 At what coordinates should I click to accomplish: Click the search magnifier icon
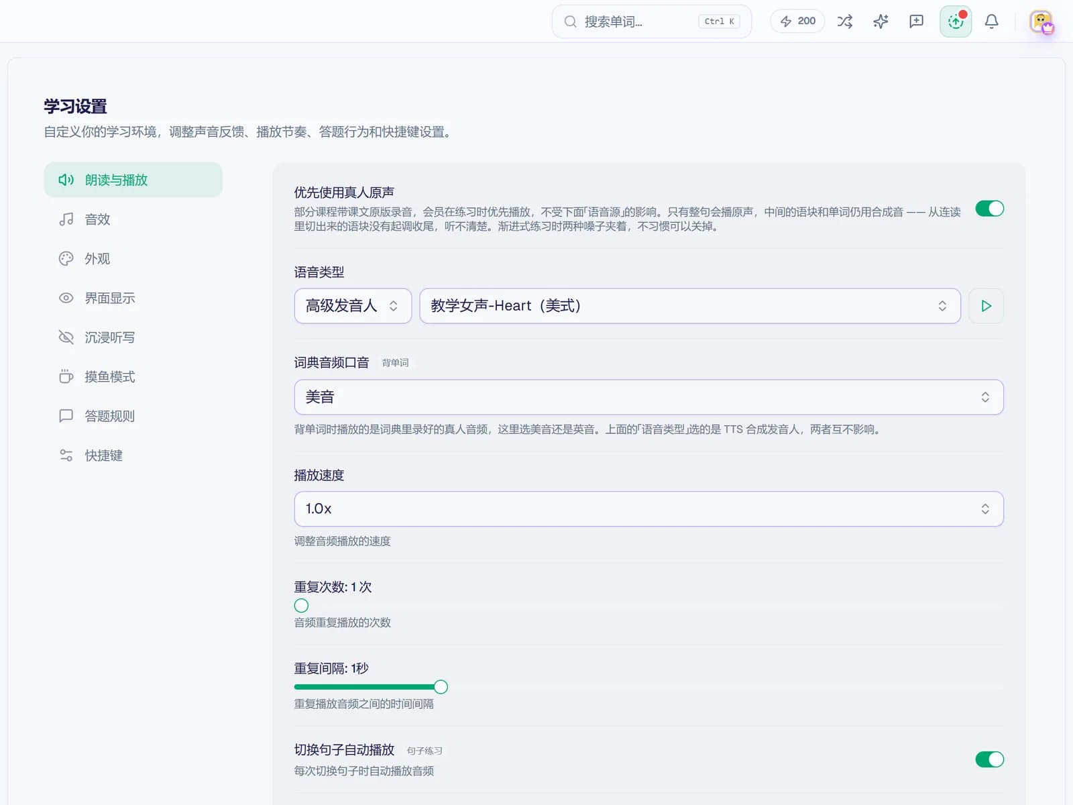coord(570,21)
